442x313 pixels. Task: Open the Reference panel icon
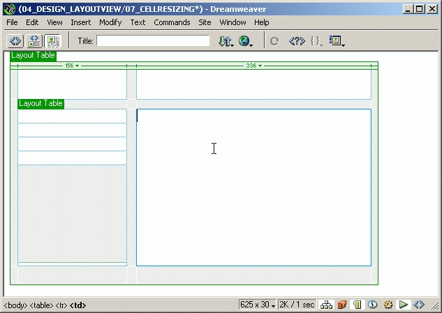[x=297, y=41]
